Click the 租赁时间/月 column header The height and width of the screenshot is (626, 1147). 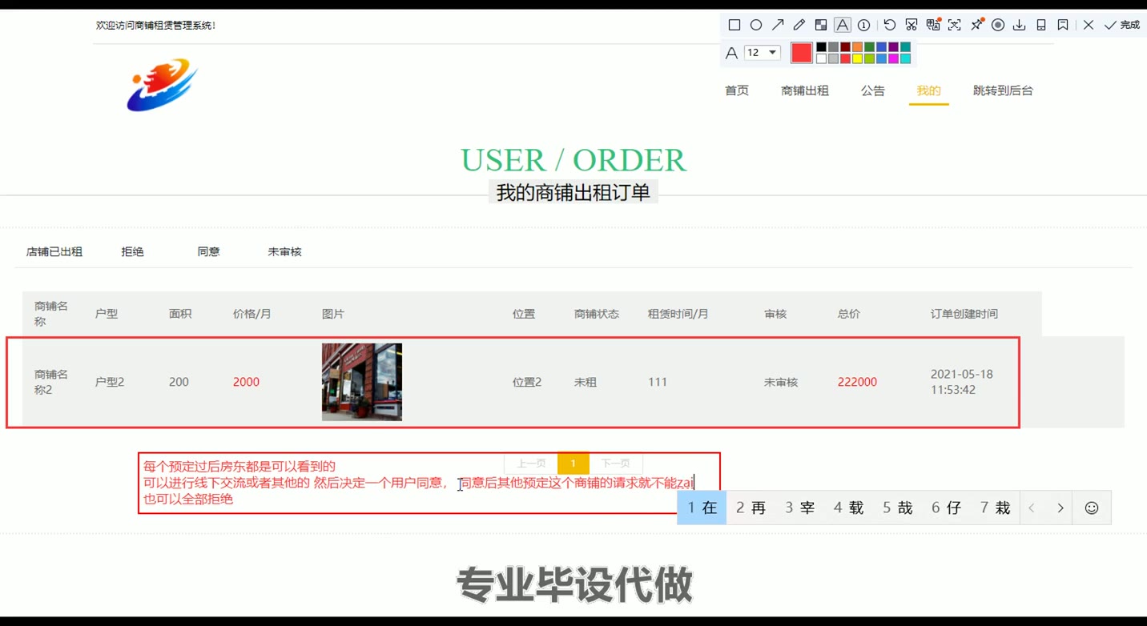(678, 314)
